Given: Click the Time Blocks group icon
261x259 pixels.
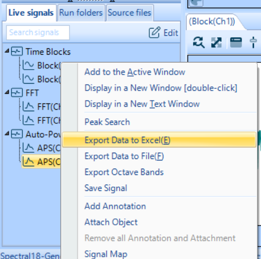Looking at the screenshot, I should [x=17, y=51].
